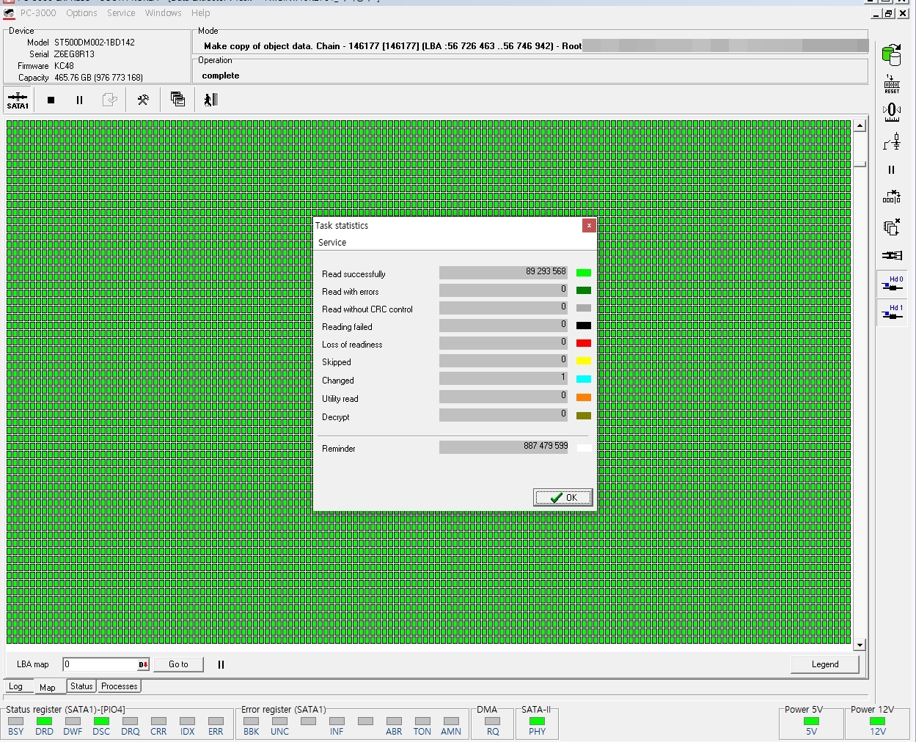916x742 pixels.
Task: Click the stacked windows toolbar icon
Action: [177, 99]
